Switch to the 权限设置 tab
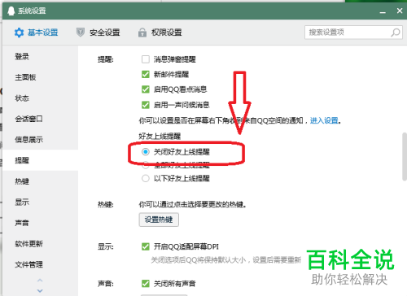This screenshot has width=407, height=296. [160, 33]
